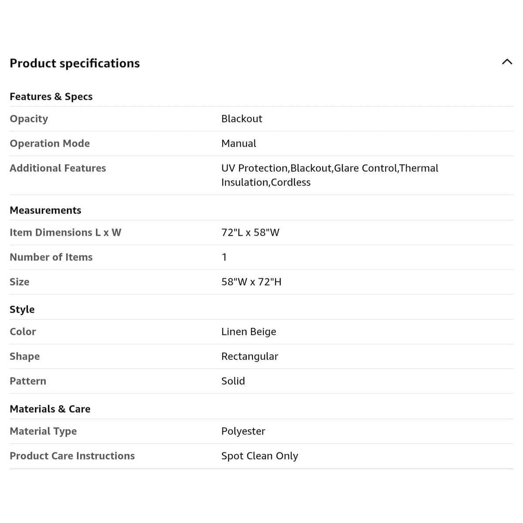Collapse the Product specifications chevron
This screenshot has width=523, height=523.
coord(507,62)
